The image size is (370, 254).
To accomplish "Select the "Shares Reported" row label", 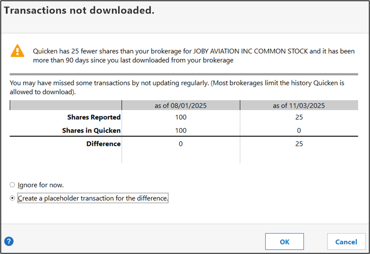I will (94, 117).
